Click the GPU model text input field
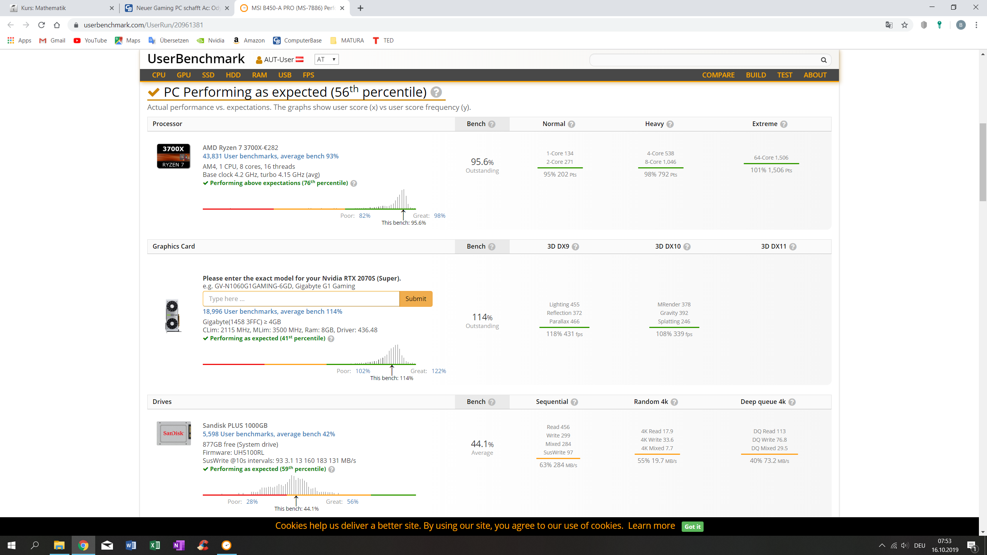987x555 pixels. [301, 299]
